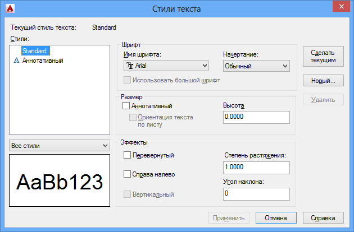The width and height of the screenshot is (354, 232).
Task: Click the AutoCAD logo icon in title bar
Action: pyautogui.click(x=10, y=8)
